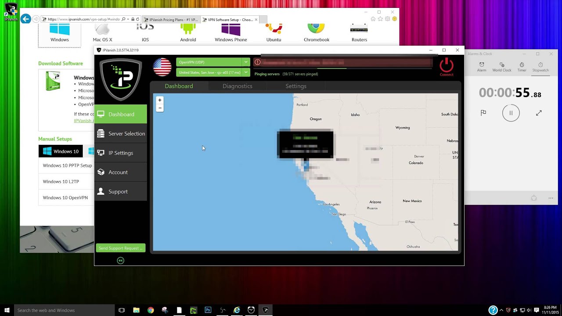The width and height of the screenshot is (562, 316).
Task: Close the VPN Software Setup browser tab
Action: (256, 20)
